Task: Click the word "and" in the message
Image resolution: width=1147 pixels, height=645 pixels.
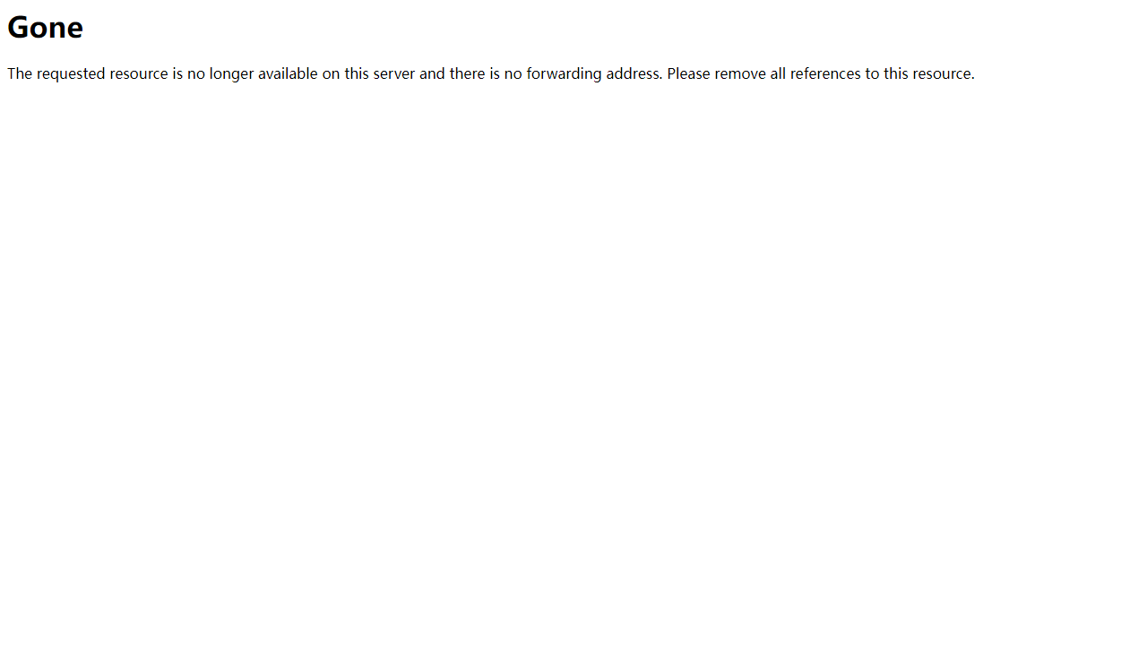Action: point(432,73)
